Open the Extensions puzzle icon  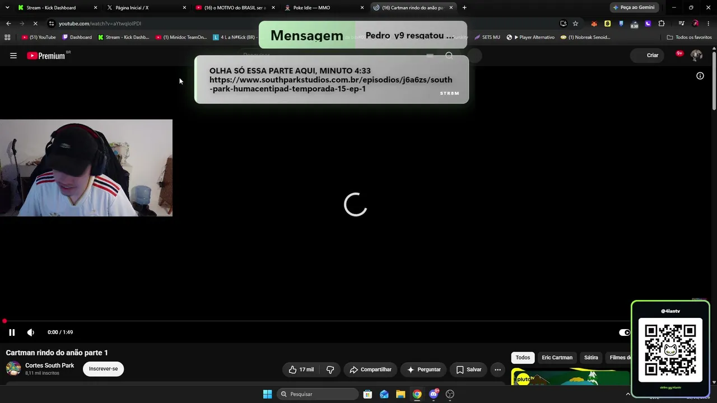[x=662, y=24]
